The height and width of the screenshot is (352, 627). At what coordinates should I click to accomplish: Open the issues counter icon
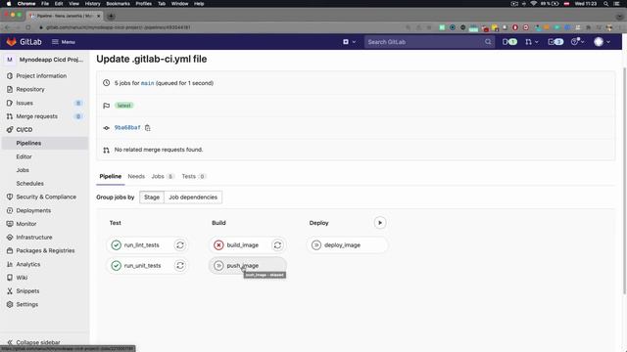pyautogui.click(x=509, y=42)
